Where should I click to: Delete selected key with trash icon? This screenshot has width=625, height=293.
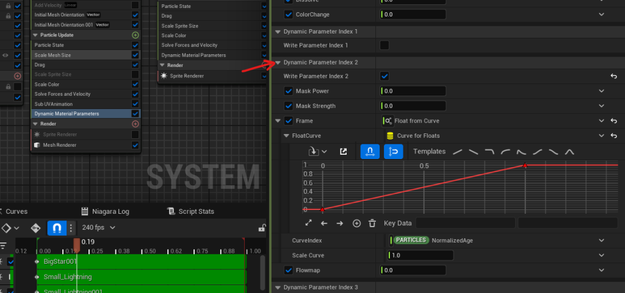pos(372,223)
